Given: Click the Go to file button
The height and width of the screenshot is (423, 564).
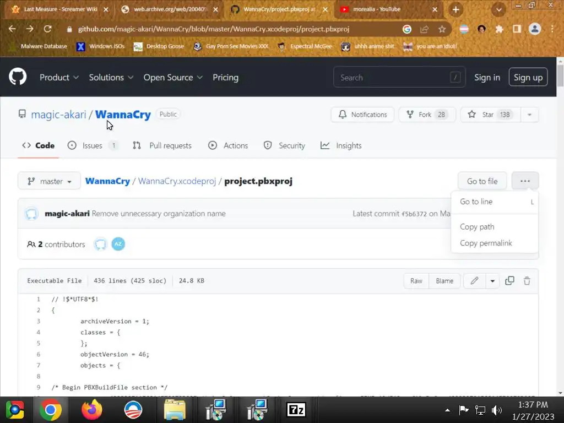Looking at the screenshot, I should 482,181.
